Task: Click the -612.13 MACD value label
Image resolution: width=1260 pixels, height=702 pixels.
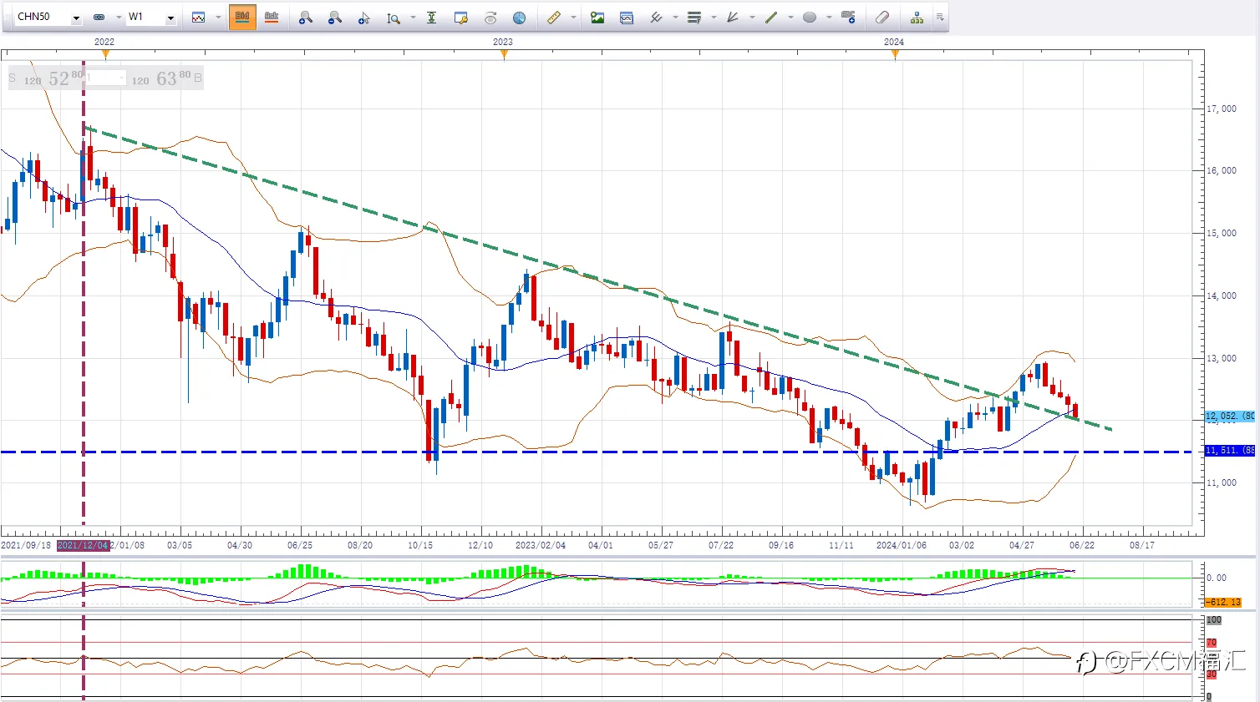Action: tap(1223, 602)
